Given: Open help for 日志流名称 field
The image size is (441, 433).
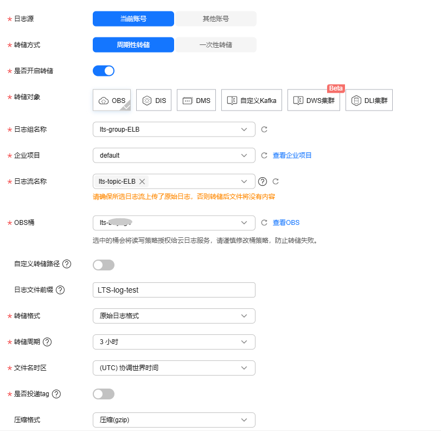Looking at the screenshot, I should point(263,182).
